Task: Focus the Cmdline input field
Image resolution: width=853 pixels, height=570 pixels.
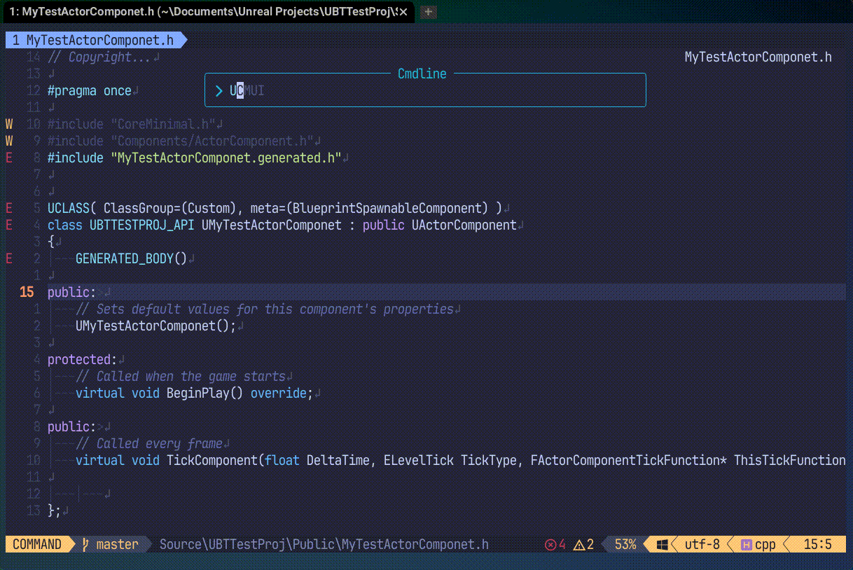Action: (x=425, y=90)
